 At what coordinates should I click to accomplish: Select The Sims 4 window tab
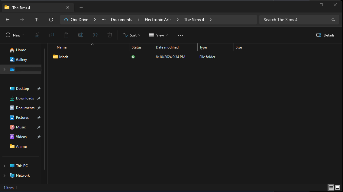point(38,8)
